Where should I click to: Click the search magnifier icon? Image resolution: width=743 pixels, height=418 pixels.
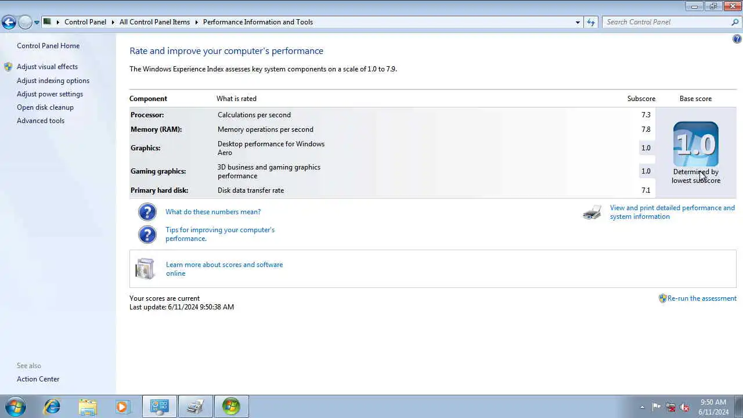(735, 22)
